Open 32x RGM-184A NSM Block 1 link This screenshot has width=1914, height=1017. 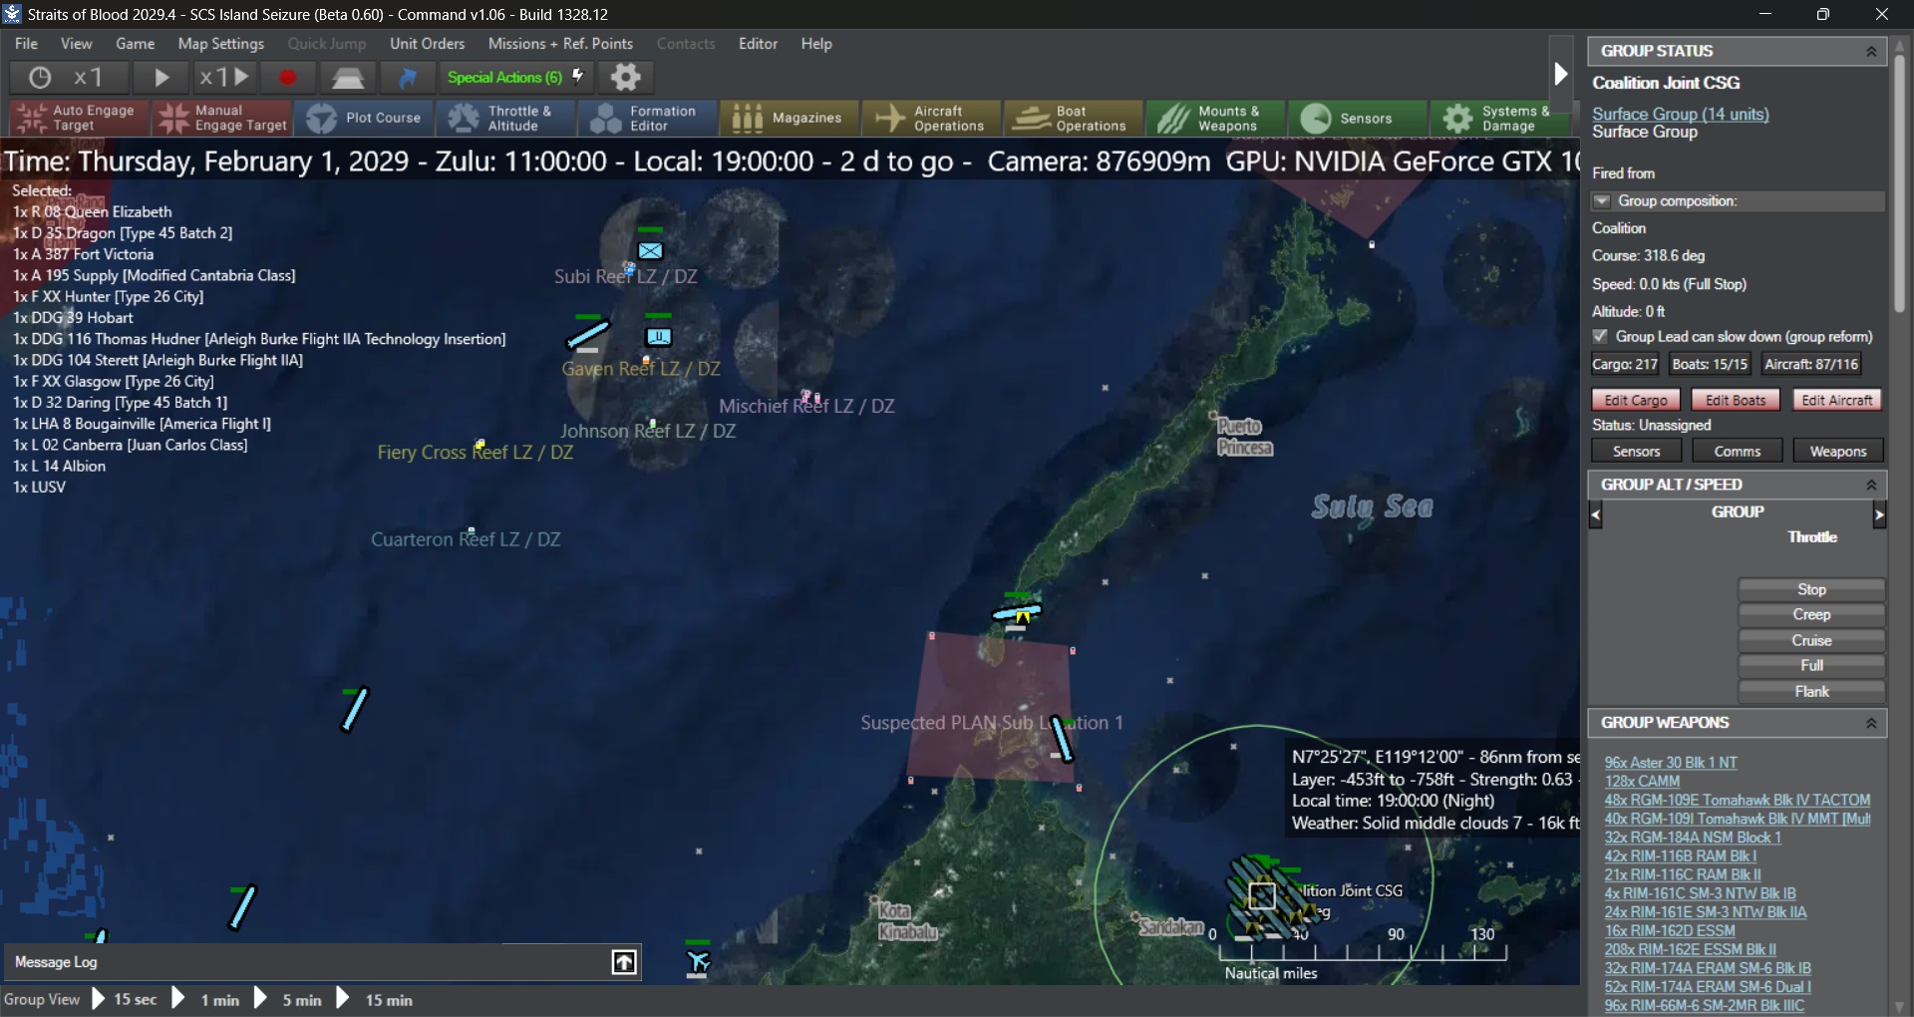tap(1692, 838)
